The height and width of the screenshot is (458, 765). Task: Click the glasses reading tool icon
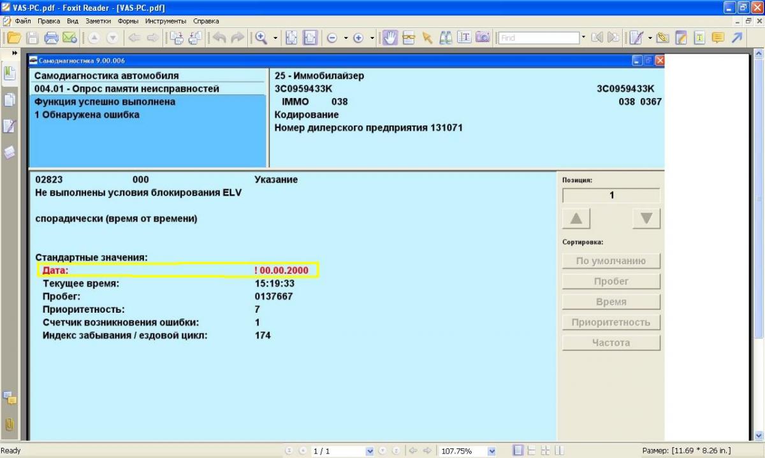click(409, 38)
